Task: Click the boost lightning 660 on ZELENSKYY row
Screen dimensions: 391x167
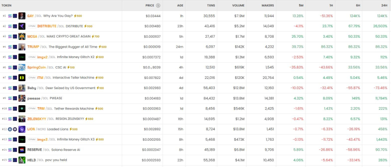Action: click(x=89, y=119)
